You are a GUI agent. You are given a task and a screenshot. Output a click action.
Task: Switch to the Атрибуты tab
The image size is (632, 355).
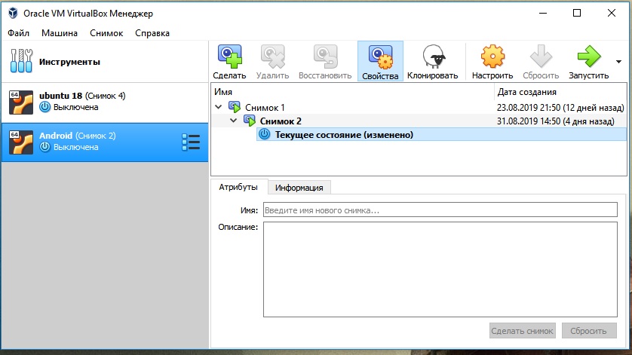[238, 187]
